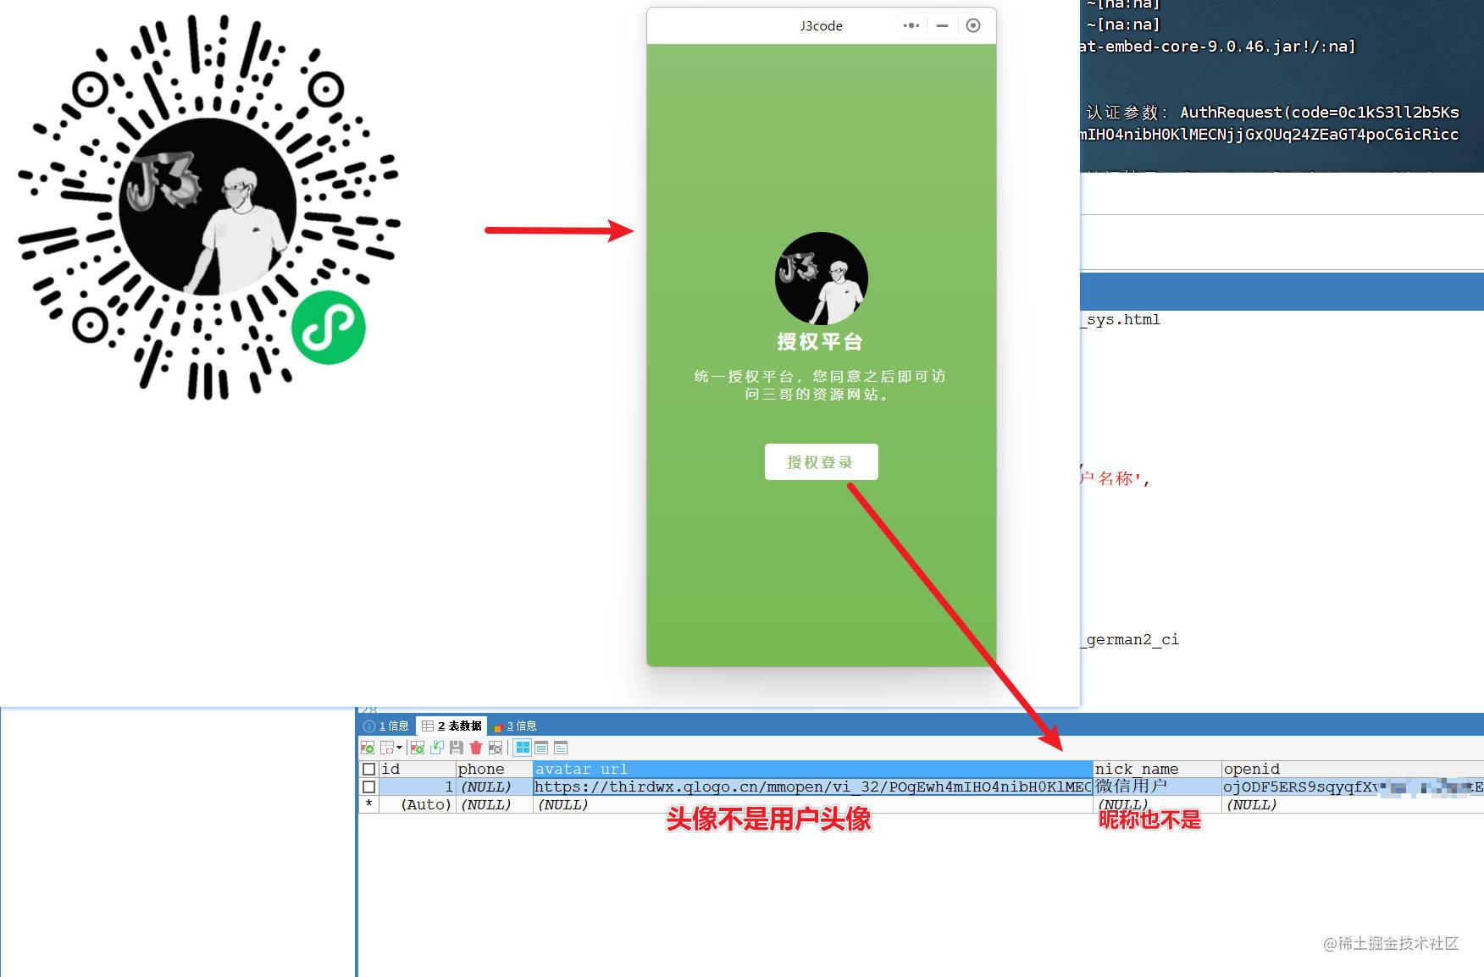This screenshot has height=977, width=1484.
Task: Open the 3 信息 tab
Action: click(515, 726)
